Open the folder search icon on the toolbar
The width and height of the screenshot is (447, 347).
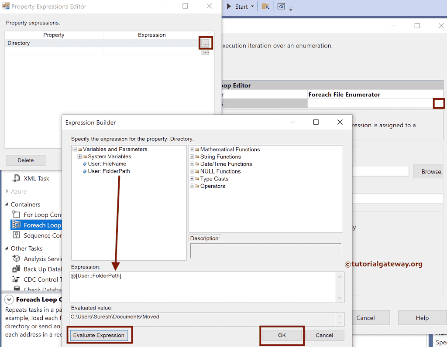[265, 6]
